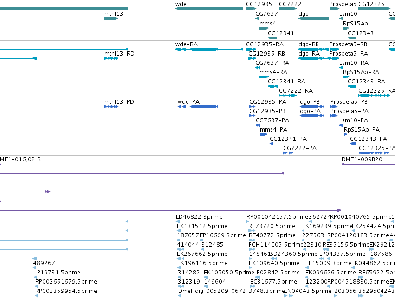The width and height of the screenshot is (395, 298).
Task: Click the 'RE73720.5prime' EST label
Action: pos(272,226)
